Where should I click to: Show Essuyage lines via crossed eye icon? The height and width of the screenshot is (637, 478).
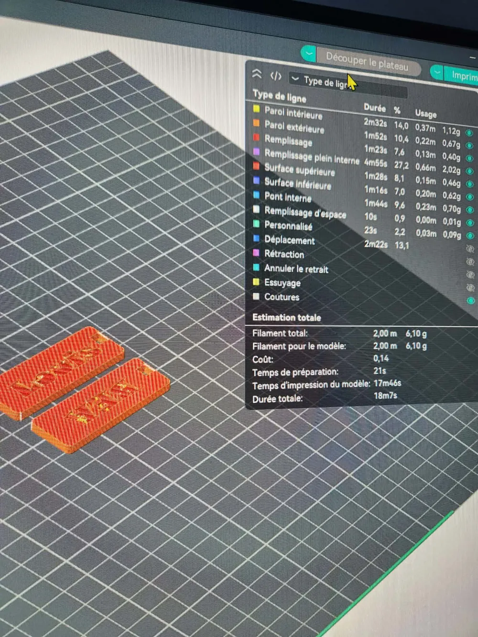(470, 287)
